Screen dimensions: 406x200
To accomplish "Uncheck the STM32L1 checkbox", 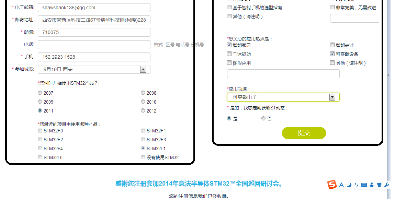I will click(x=143, y=148).
